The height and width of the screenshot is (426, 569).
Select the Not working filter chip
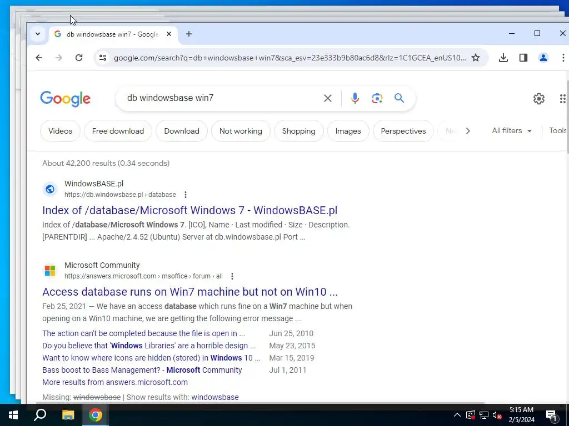241,131
